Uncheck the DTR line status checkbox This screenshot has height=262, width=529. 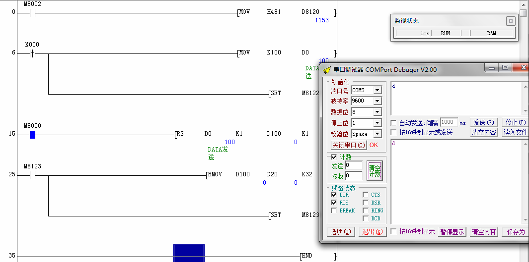click(x=334, y=195)
